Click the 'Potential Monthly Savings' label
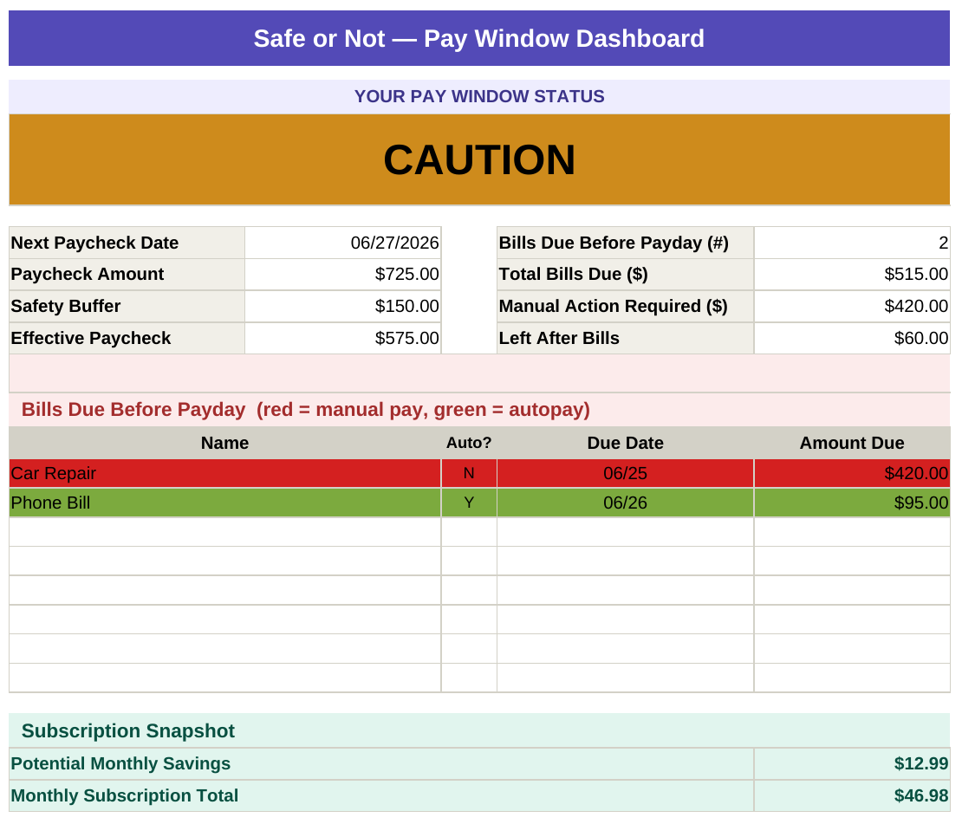This screenshot has width=962, height=824. pos(381,764)
